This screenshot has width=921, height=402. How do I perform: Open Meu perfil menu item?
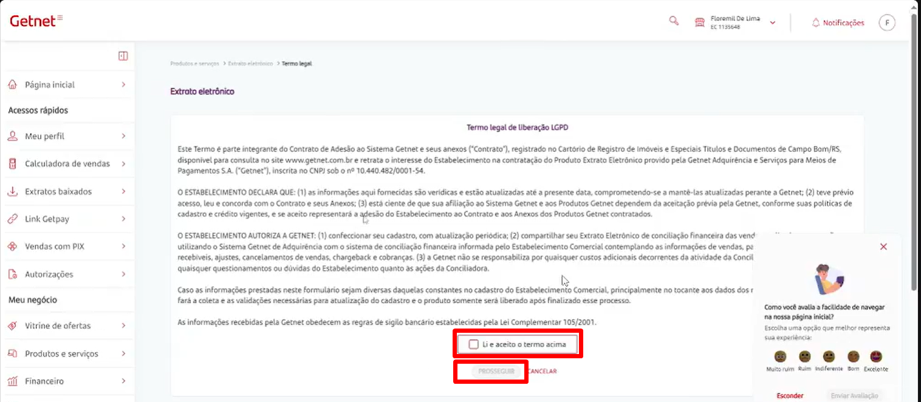point(67,136)
